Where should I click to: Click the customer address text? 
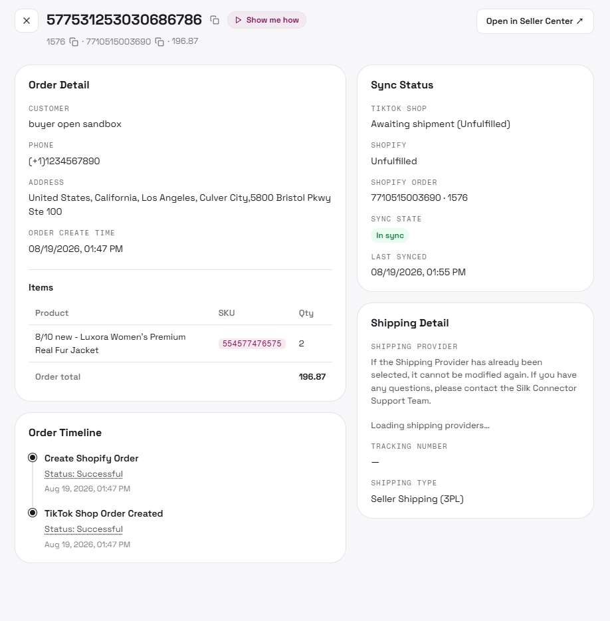coord(179,204)
